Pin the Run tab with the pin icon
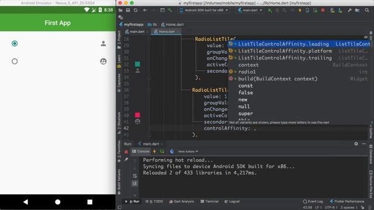The width and height of the screenshot is (374, 210). 126,159
